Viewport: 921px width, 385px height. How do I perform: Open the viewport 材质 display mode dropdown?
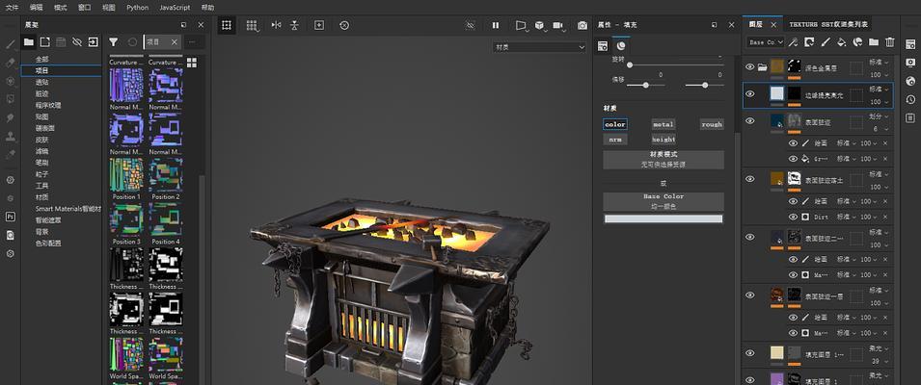point(539,47)
